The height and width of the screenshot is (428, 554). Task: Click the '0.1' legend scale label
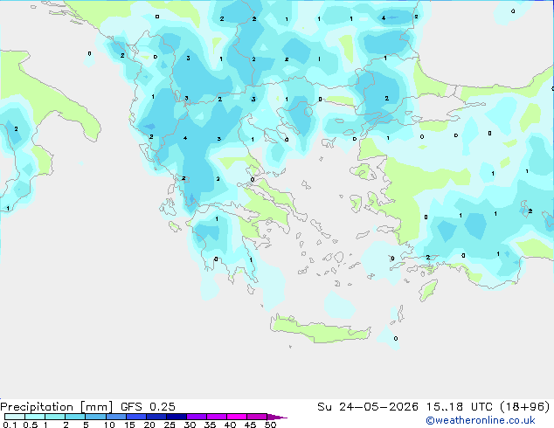point(10,425)
